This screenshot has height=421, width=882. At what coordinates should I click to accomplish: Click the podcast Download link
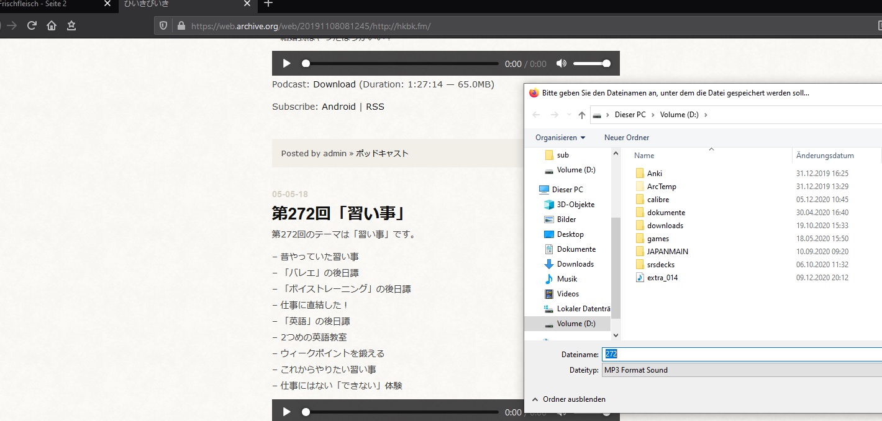click(x=334, y=84)
